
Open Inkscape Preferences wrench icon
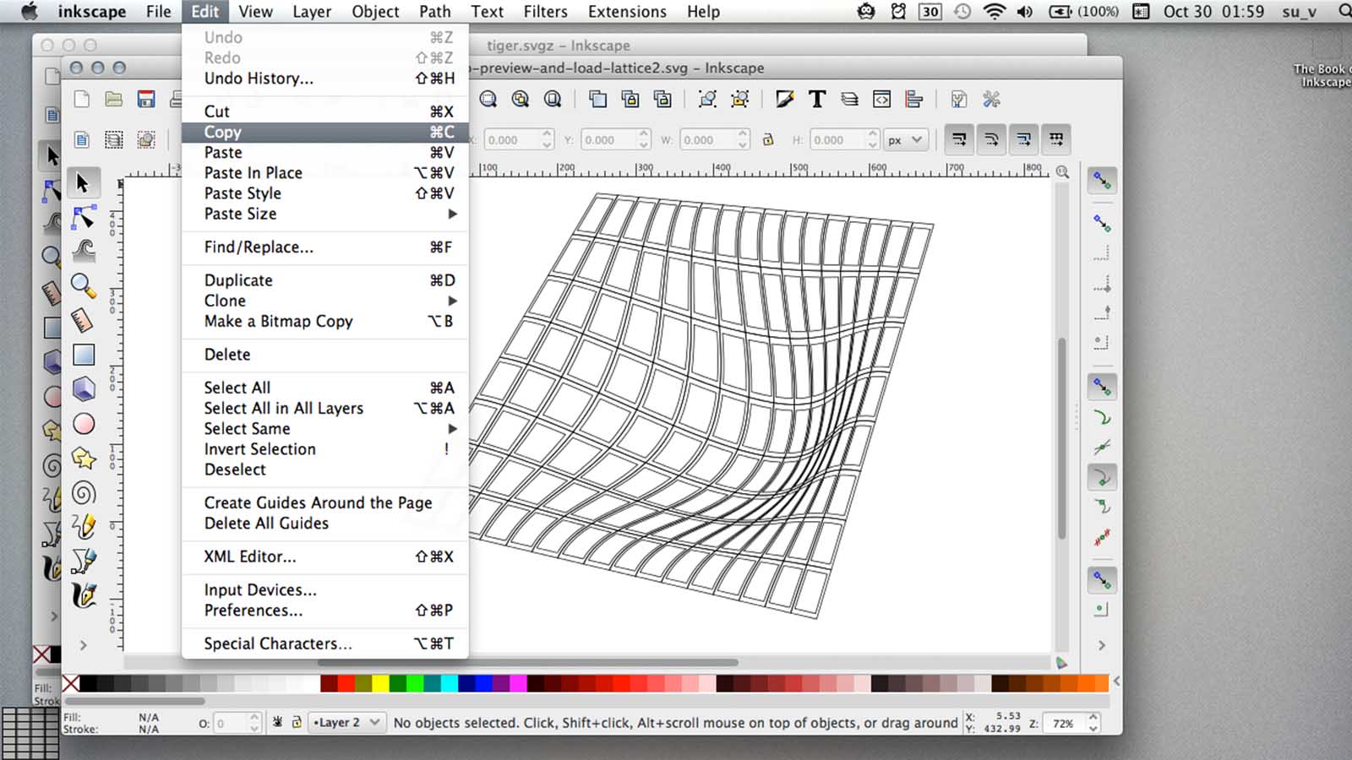(x=991, y=100)
